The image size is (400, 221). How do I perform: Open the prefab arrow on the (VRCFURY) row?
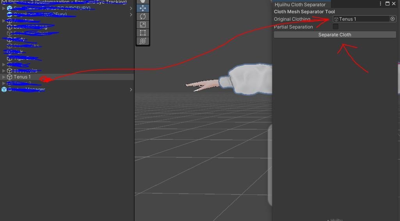[x=131, y=8]
